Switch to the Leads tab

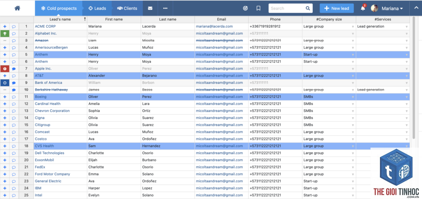coord(97,8)
